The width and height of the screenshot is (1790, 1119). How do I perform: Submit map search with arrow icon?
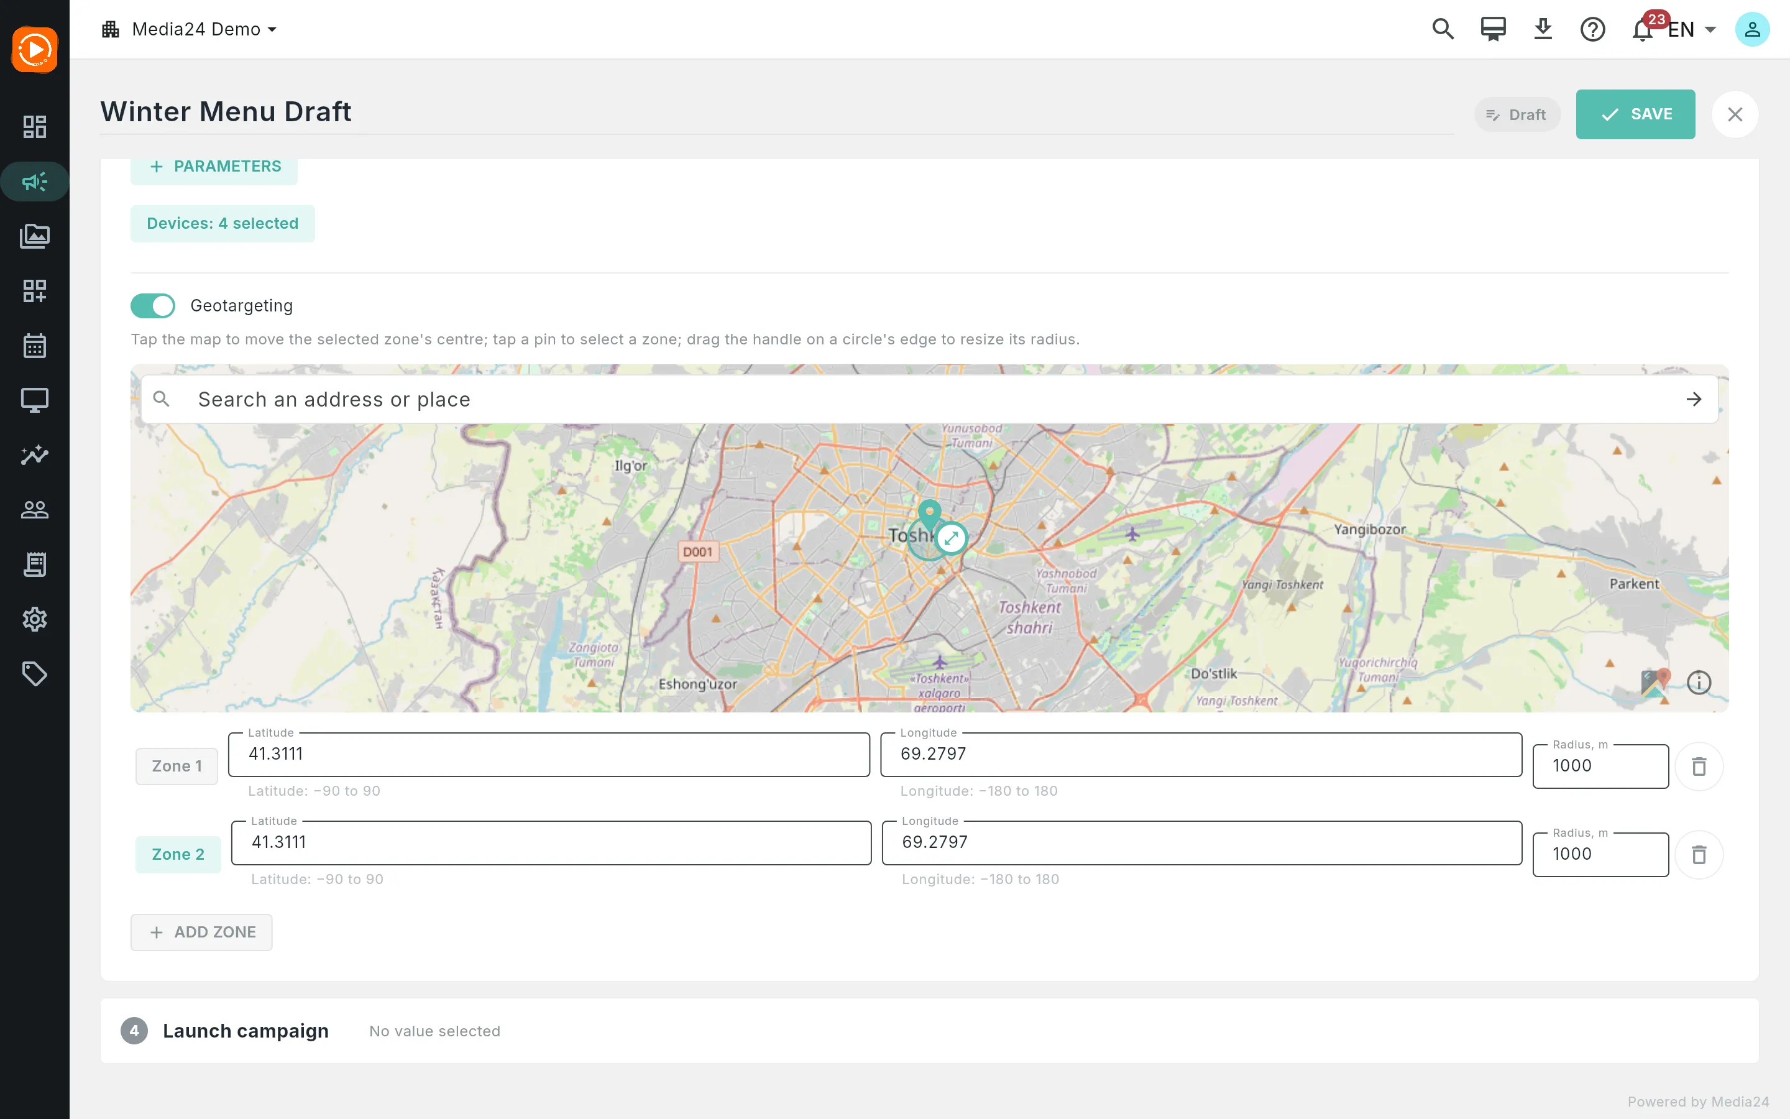(1694, 400)
